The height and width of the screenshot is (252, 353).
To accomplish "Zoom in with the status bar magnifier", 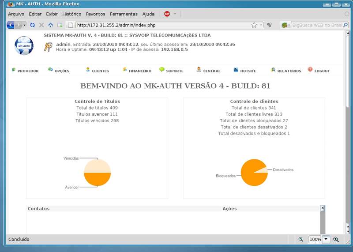I will pyautogui.click(x=336, y=239).
